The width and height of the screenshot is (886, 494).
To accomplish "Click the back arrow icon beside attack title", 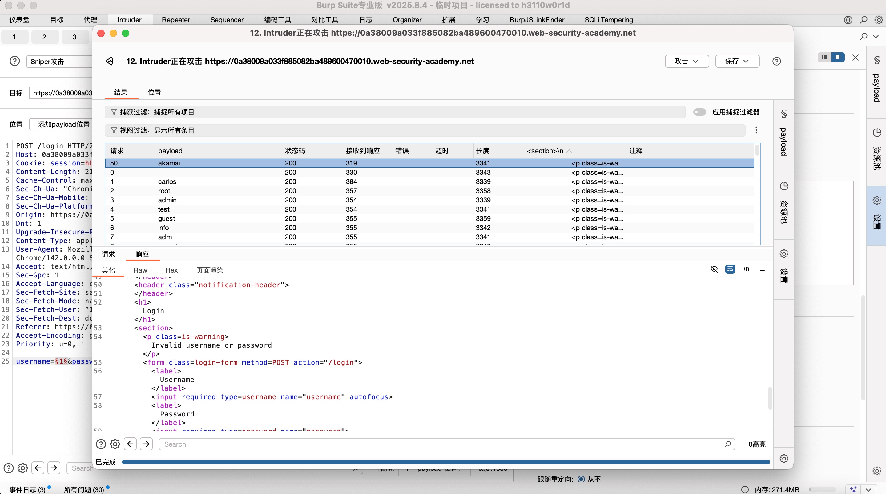I will 109,61.
